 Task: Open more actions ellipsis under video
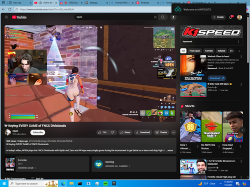click(173, 132)
